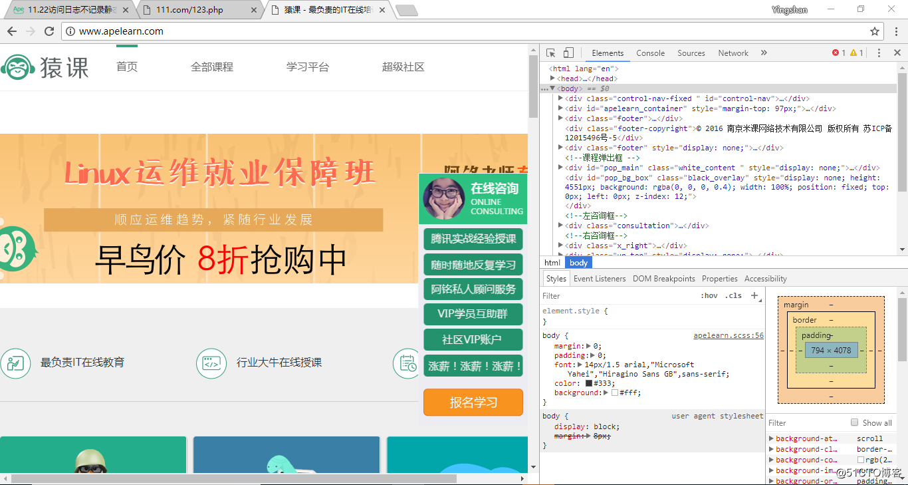Check the Show all computed styles box
This screenshot has width=908, height=485.
pyautogui.click(x=855, y=422)
